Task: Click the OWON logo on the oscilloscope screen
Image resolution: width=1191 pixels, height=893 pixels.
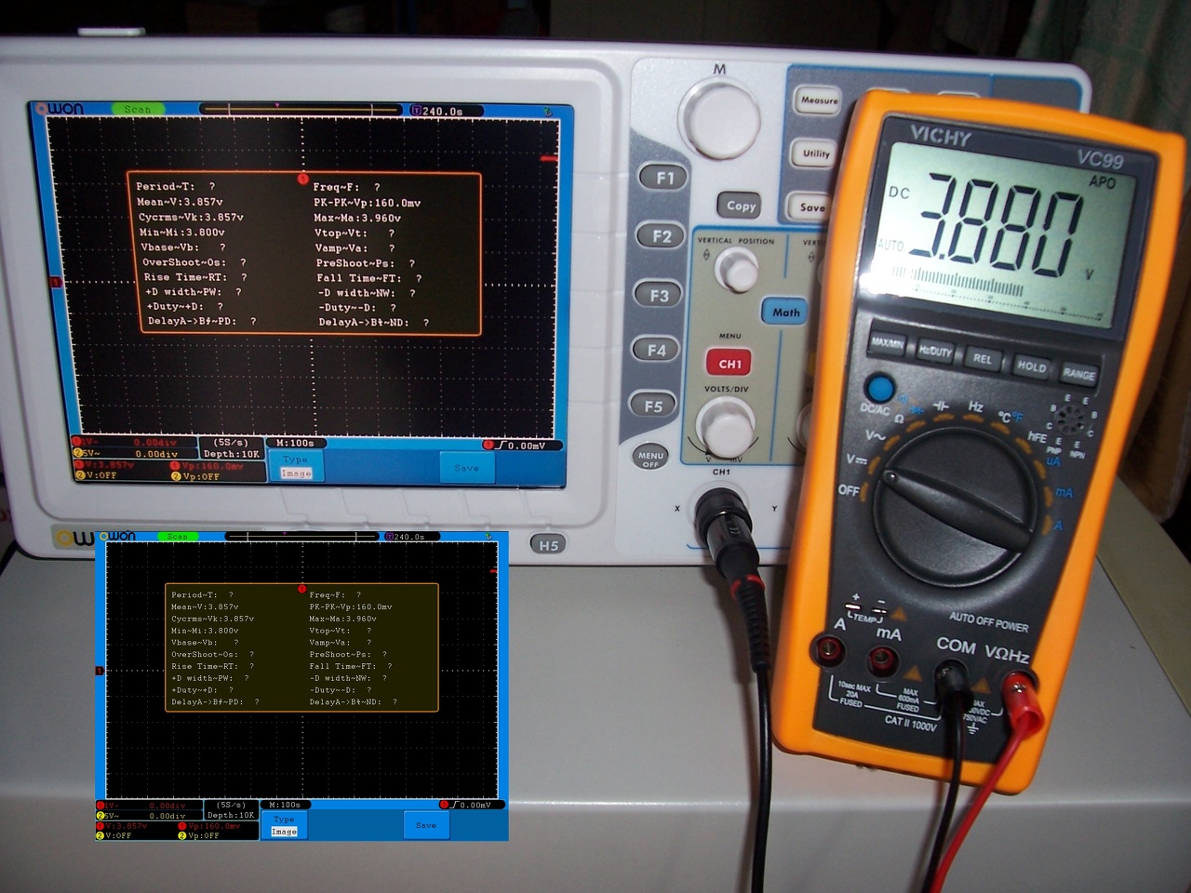Action: tap(60, 110)
